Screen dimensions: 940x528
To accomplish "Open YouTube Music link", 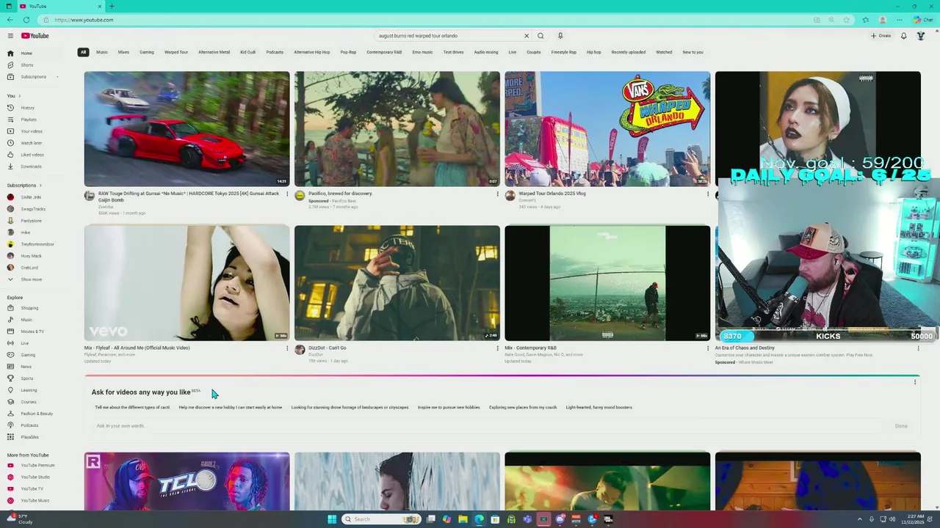I will pos(35,500).
